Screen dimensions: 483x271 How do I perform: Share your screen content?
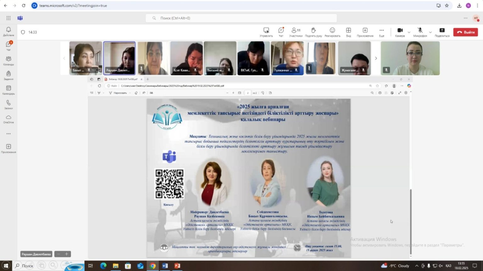[x=442, y=32]
